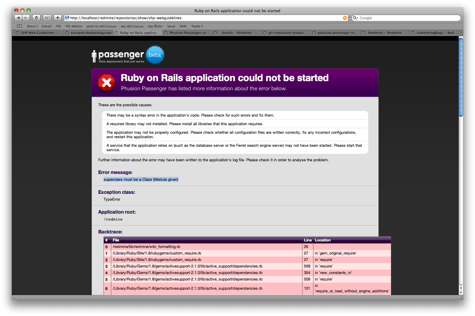Click the 'superclass must be a Class' error text
The image size is (475, 316).
[141, 180]
